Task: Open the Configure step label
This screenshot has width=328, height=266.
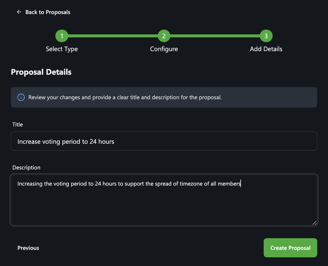Action: pyautogui.click(x=164, y=49)
